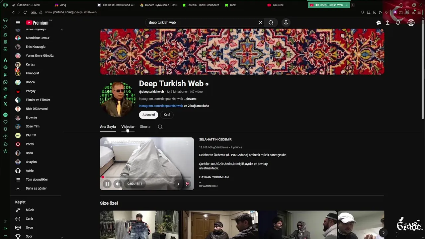Mute the featured video volume
This screenshot has width=425, height=239.
118,184
